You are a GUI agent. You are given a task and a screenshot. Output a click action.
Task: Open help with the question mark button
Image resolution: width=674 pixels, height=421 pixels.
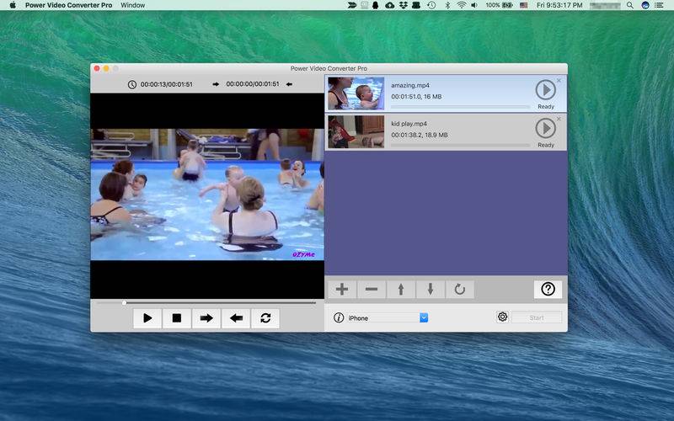[x=548, y=289]
